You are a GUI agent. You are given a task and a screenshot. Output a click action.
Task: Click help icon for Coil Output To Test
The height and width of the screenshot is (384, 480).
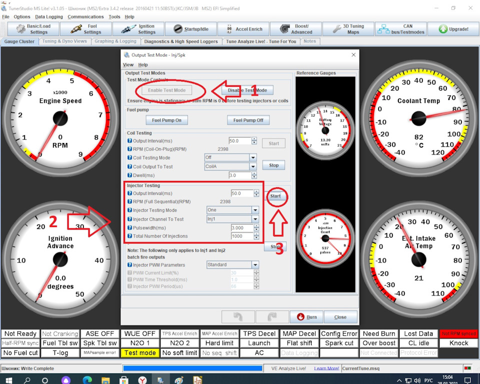[x=130, y=166]
